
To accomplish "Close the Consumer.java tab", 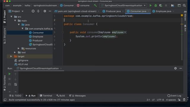I will point(148,11).
